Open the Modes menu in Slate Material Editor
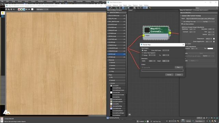219x123 pixels. (109, 5)
